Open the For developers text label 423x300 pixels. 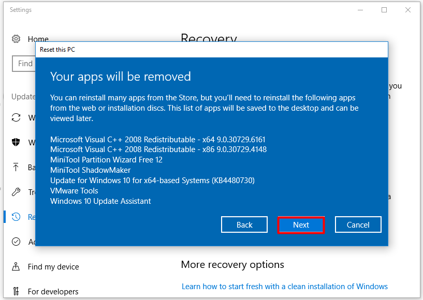click(53, 292)
